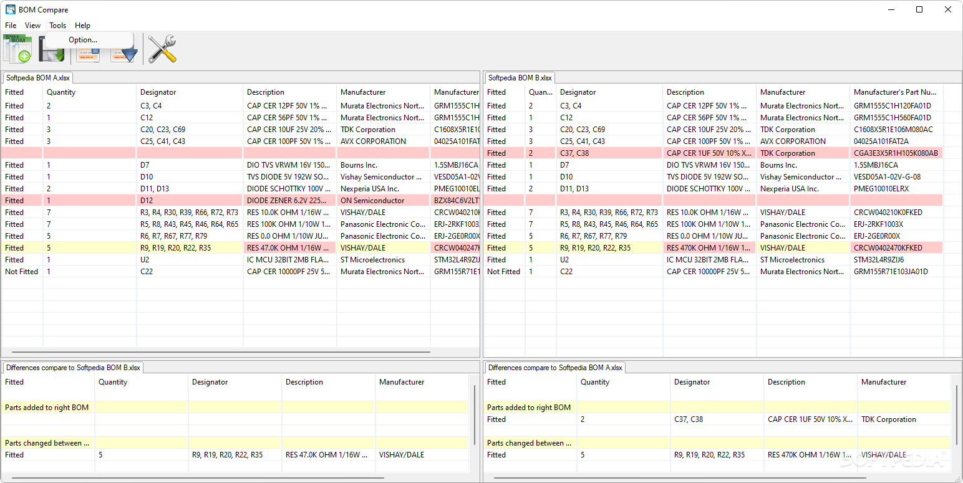Click VESD05A1-02V-G-08 part number in BOM B
This screenshot has width=963, height=483.
coord(896,177)
